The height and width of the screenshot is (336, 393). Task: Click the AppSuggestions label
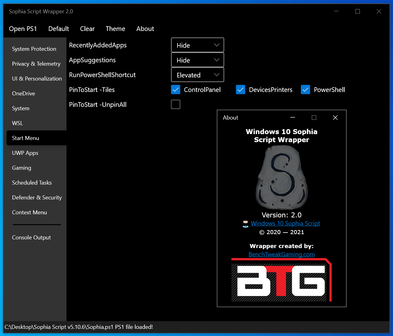[x=92, y=60]
